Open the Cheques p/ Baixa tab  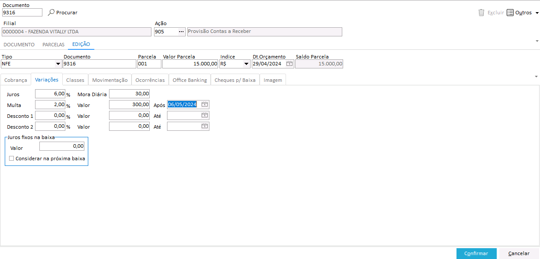point(235,80)
